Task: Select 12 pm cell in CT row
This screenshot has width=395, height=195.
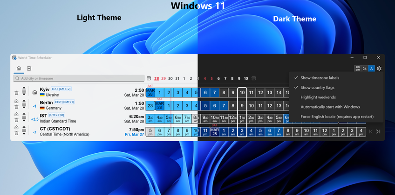Action: point(325,132)
